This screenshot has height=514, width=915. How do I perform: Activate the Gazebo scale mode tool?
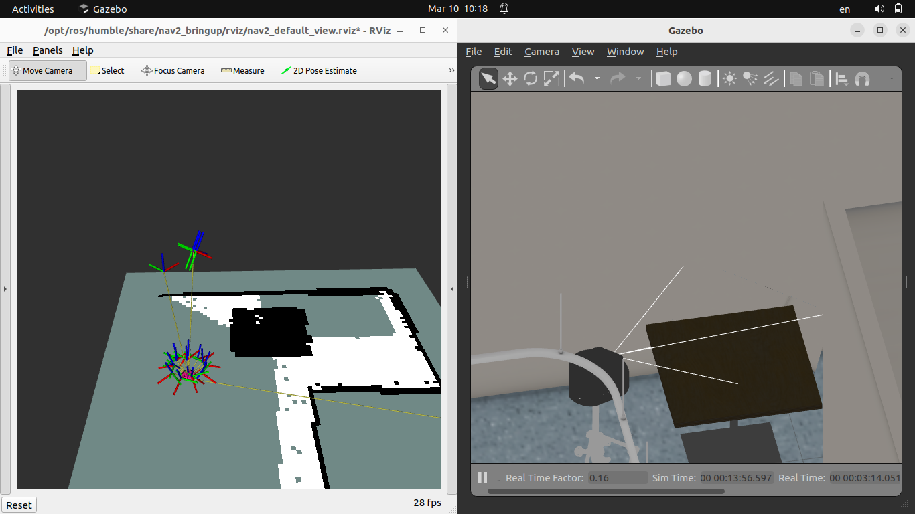pos(551,79)
